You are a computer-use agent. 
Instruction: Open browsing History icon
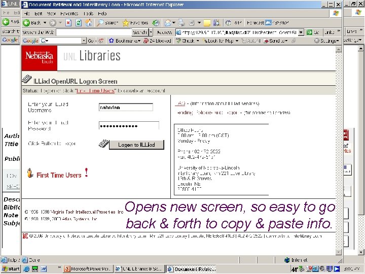pyautogui.click(x=156, y=23)
